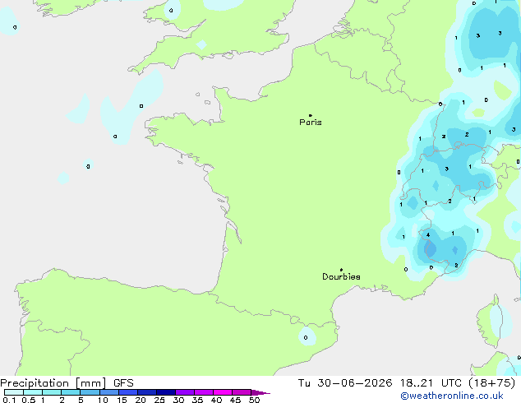Click the Dourbies location label
The height and width of the screenshot is (403, 521).
tap(341, 276)
